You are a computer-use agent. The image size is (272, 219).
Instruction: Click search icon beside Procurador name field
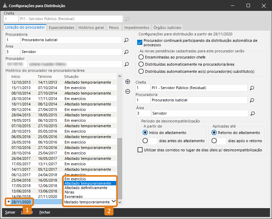(126, 64)
